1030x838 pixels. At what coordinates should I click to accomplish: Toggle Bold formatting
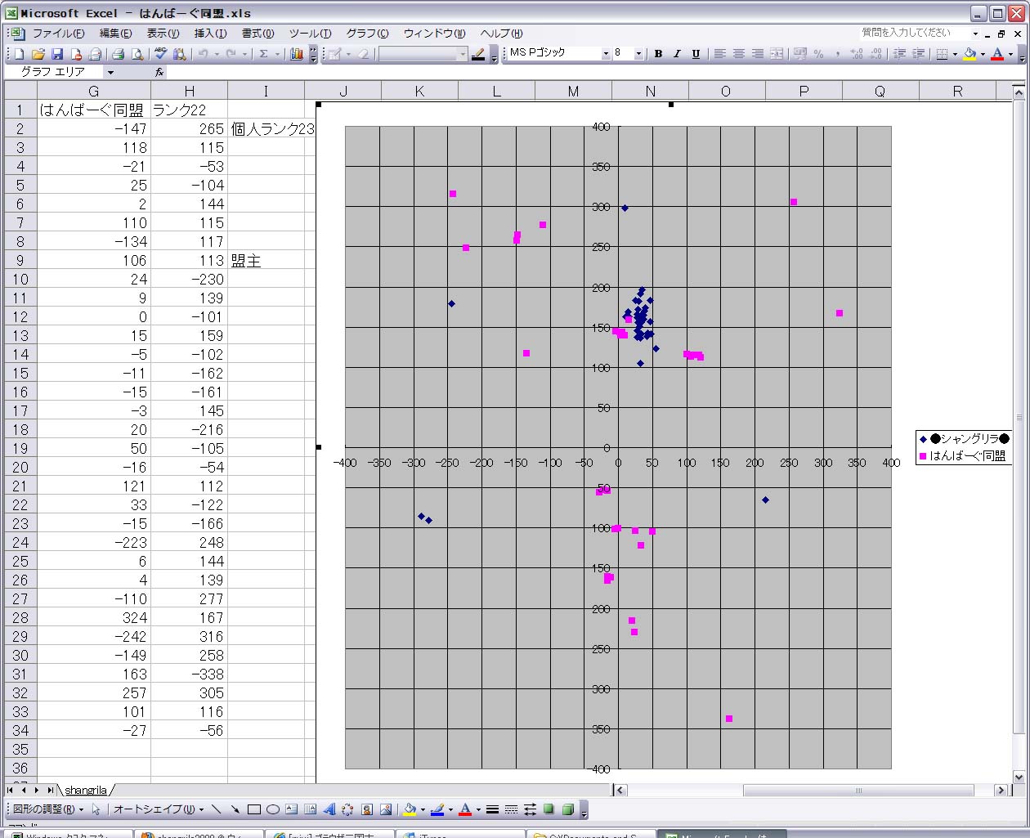pos(658,54)
